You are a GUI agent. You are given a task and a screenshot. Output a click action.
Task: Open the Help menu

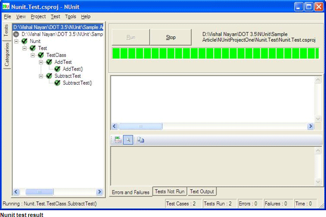click(x=86, y=17)
